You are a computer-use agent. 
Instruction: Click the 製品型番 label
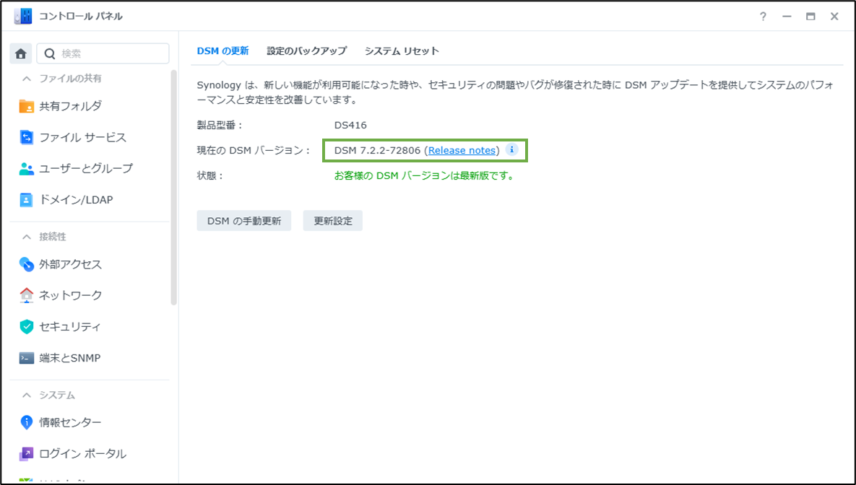(x=220, y=125)
